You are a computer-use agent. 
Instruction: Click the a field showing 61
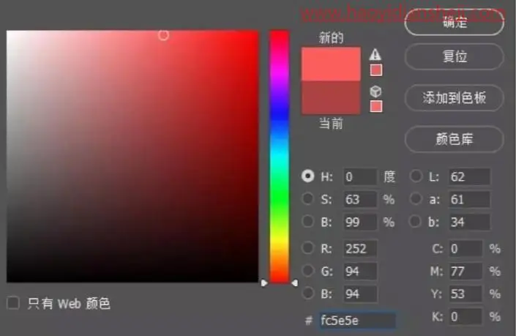pyautogui.click(x=469, y=199)
